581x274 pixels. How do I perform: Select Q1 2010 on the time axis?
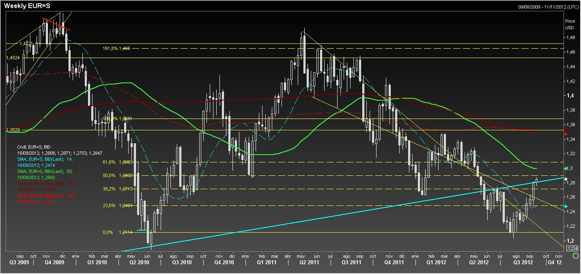tap(97, 263)
